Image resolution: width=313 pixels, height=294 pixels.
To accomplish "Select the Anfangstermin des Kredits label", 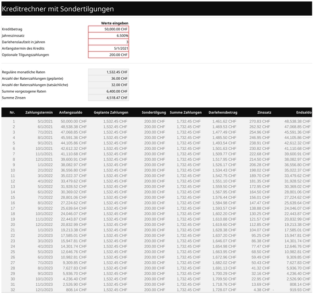I will [23, 48].
